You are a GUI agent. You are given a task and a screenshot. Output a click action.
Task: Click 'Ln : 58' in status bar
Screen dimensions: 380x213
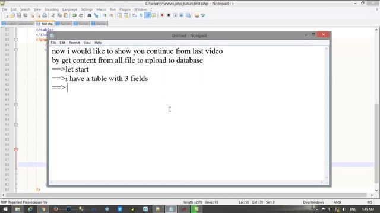pyautogui.click(x=244, y=202)
